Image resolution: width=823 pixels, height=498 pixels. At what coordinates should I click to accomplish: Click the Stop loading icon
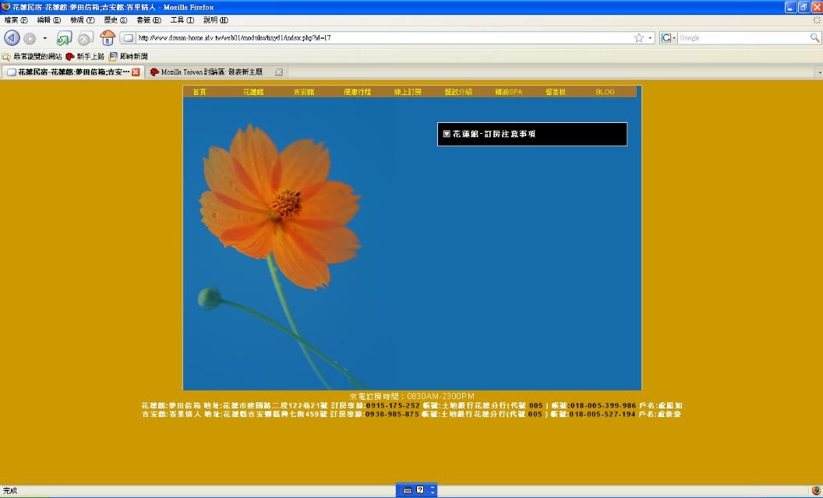click(x=85, y=38)
